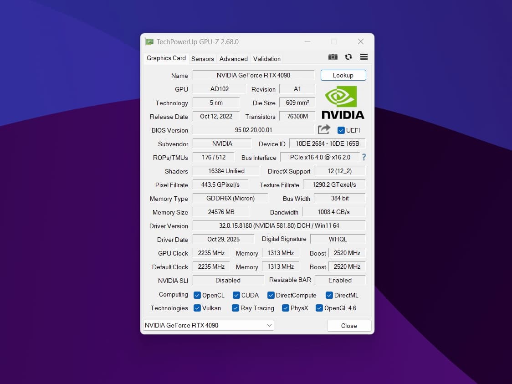
Task: Click the GPU field AD102
Action: (220, 89)
